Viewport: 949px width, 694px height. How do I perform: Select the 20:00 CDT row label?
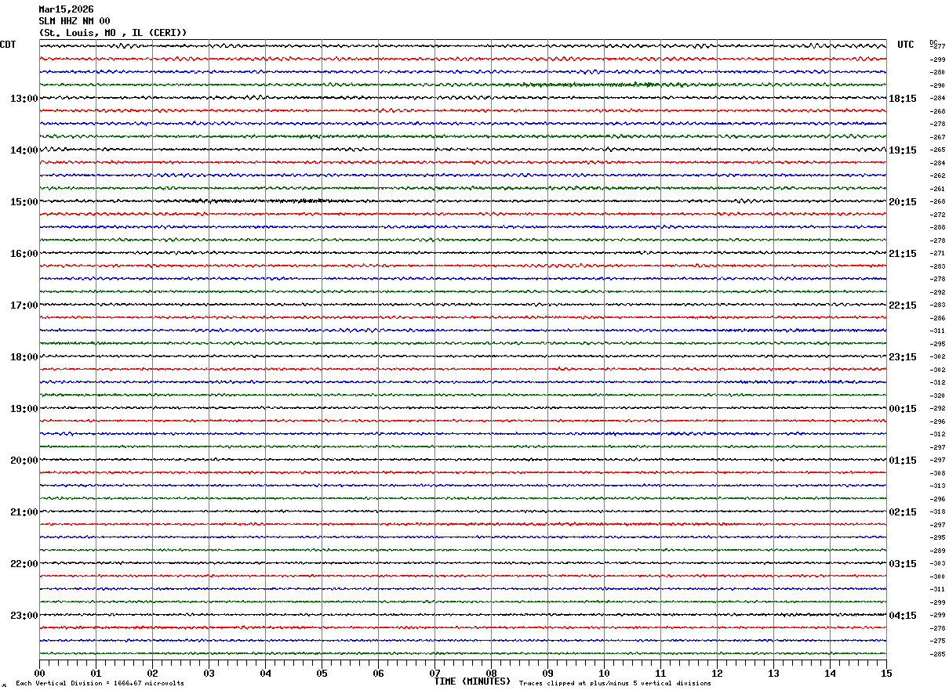pyautogui.click(x=24, y=461)
